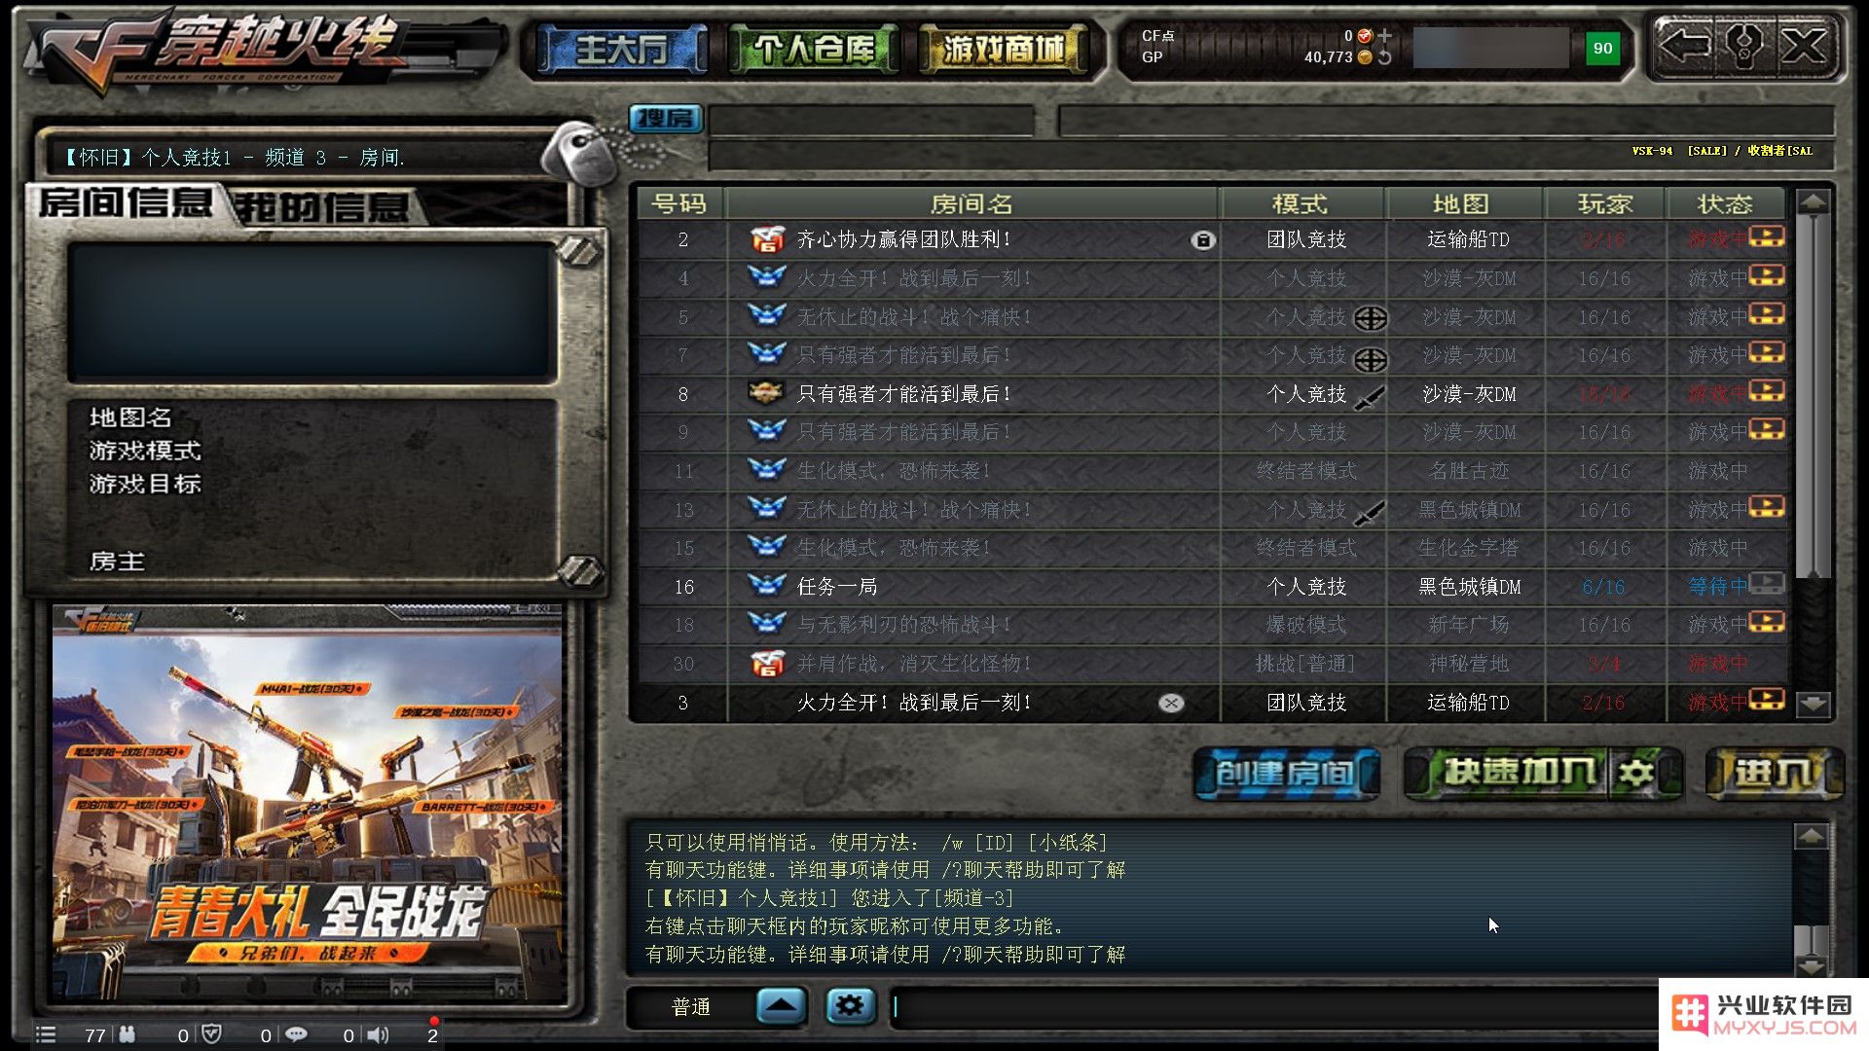Click the friends list icon in status bar
1869x1051 pixels.
pos(128,1034)
